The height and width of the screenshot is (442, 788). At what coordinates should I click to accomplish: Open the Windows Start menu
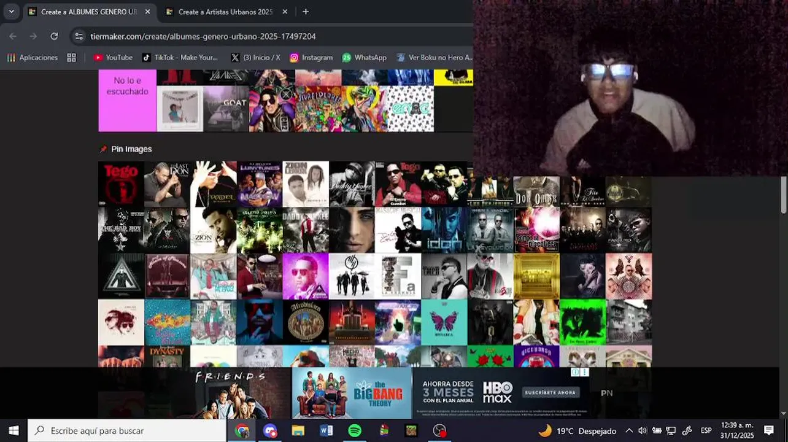14,430
